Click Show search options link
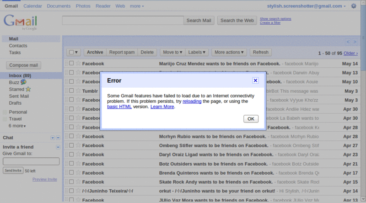Image resolution: width=366 pixels, height=203 pixels. pos(275,19)
